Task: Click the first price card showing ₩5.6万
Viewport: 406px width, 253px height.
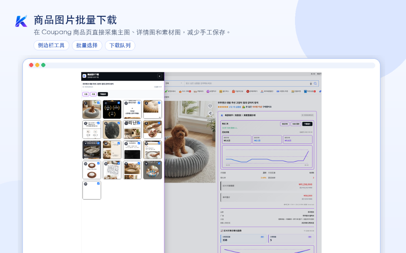Action: (x=237, y=140)
